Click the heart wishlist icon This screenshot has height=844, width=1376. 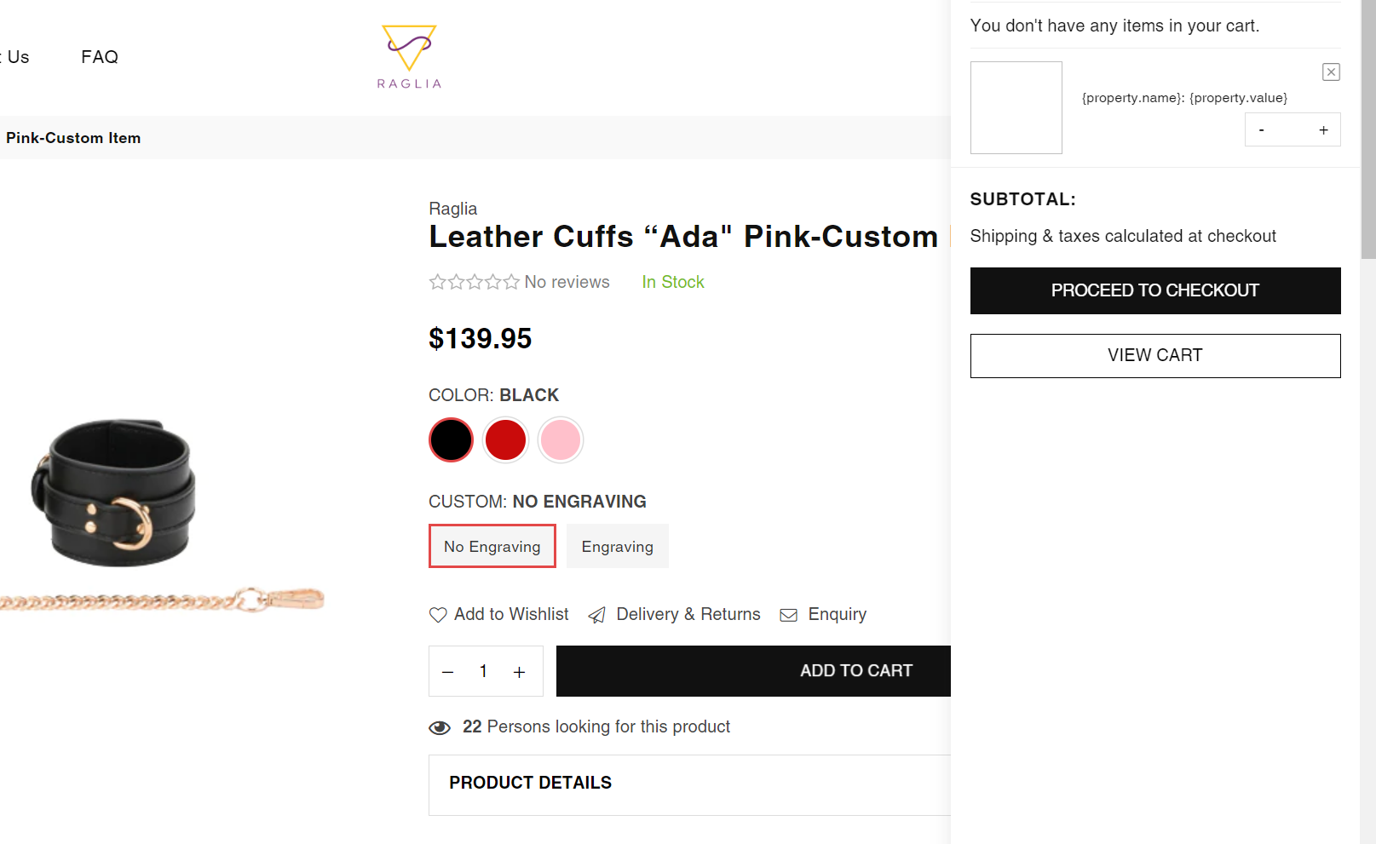[438, 615]
